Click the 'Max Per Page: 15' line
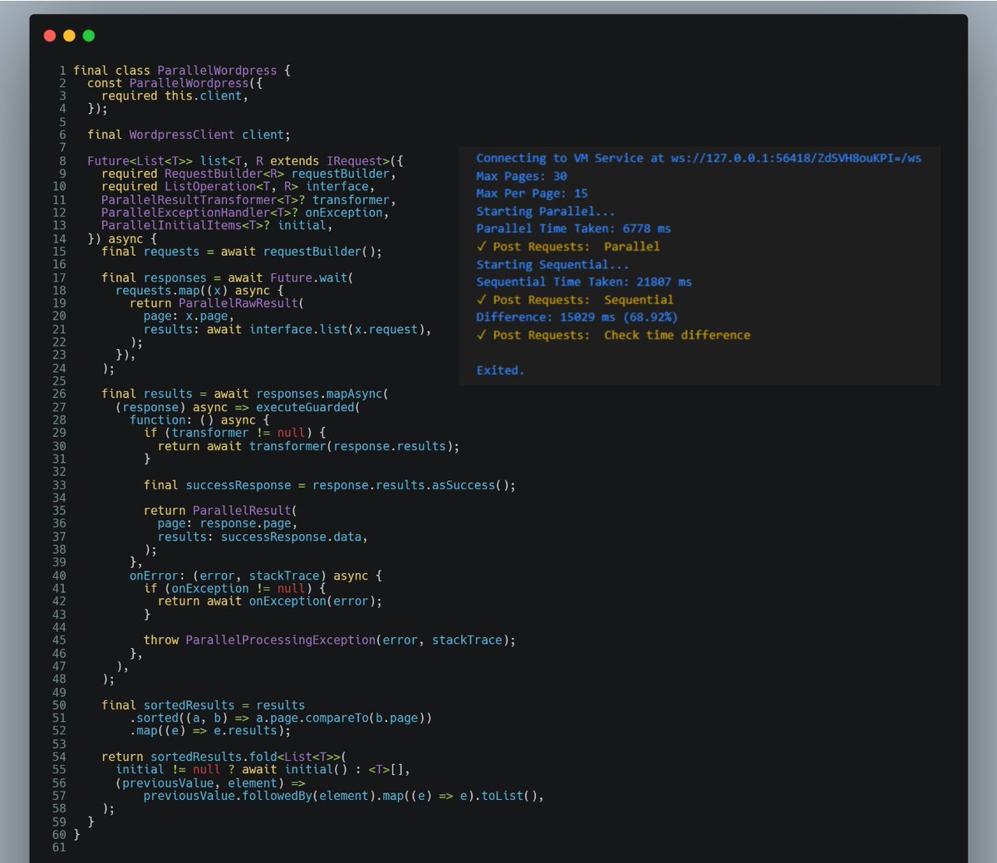The image size is (997, 863). (x=532, y=194)
